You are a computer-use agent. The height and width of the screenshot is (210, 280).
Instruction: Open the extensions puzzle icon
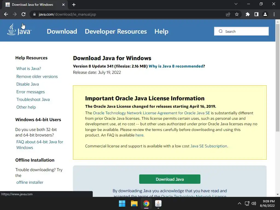(x=248, y=14)
